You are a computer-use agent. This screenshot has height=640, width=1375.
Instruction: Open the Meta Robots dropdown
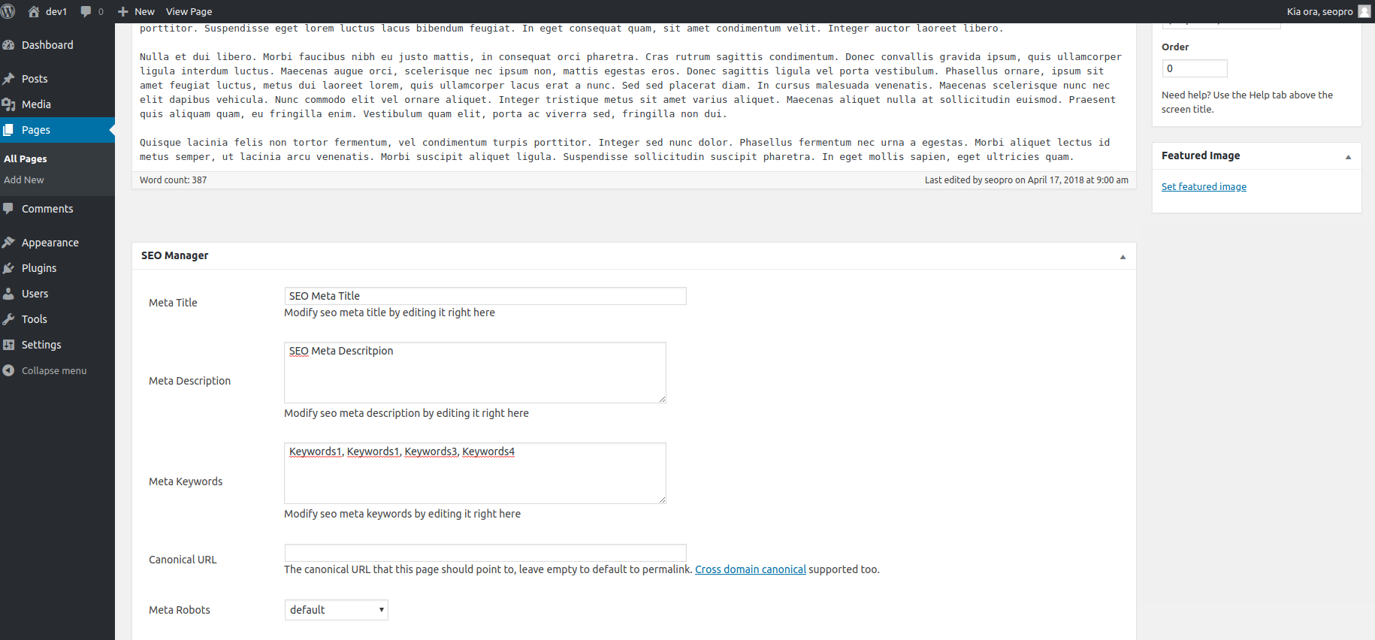pyautogui.click(x=336, y=610)
